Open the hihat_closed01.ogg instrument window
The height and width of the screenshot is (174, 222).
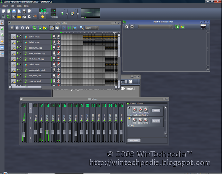click(x=36, y=59)
